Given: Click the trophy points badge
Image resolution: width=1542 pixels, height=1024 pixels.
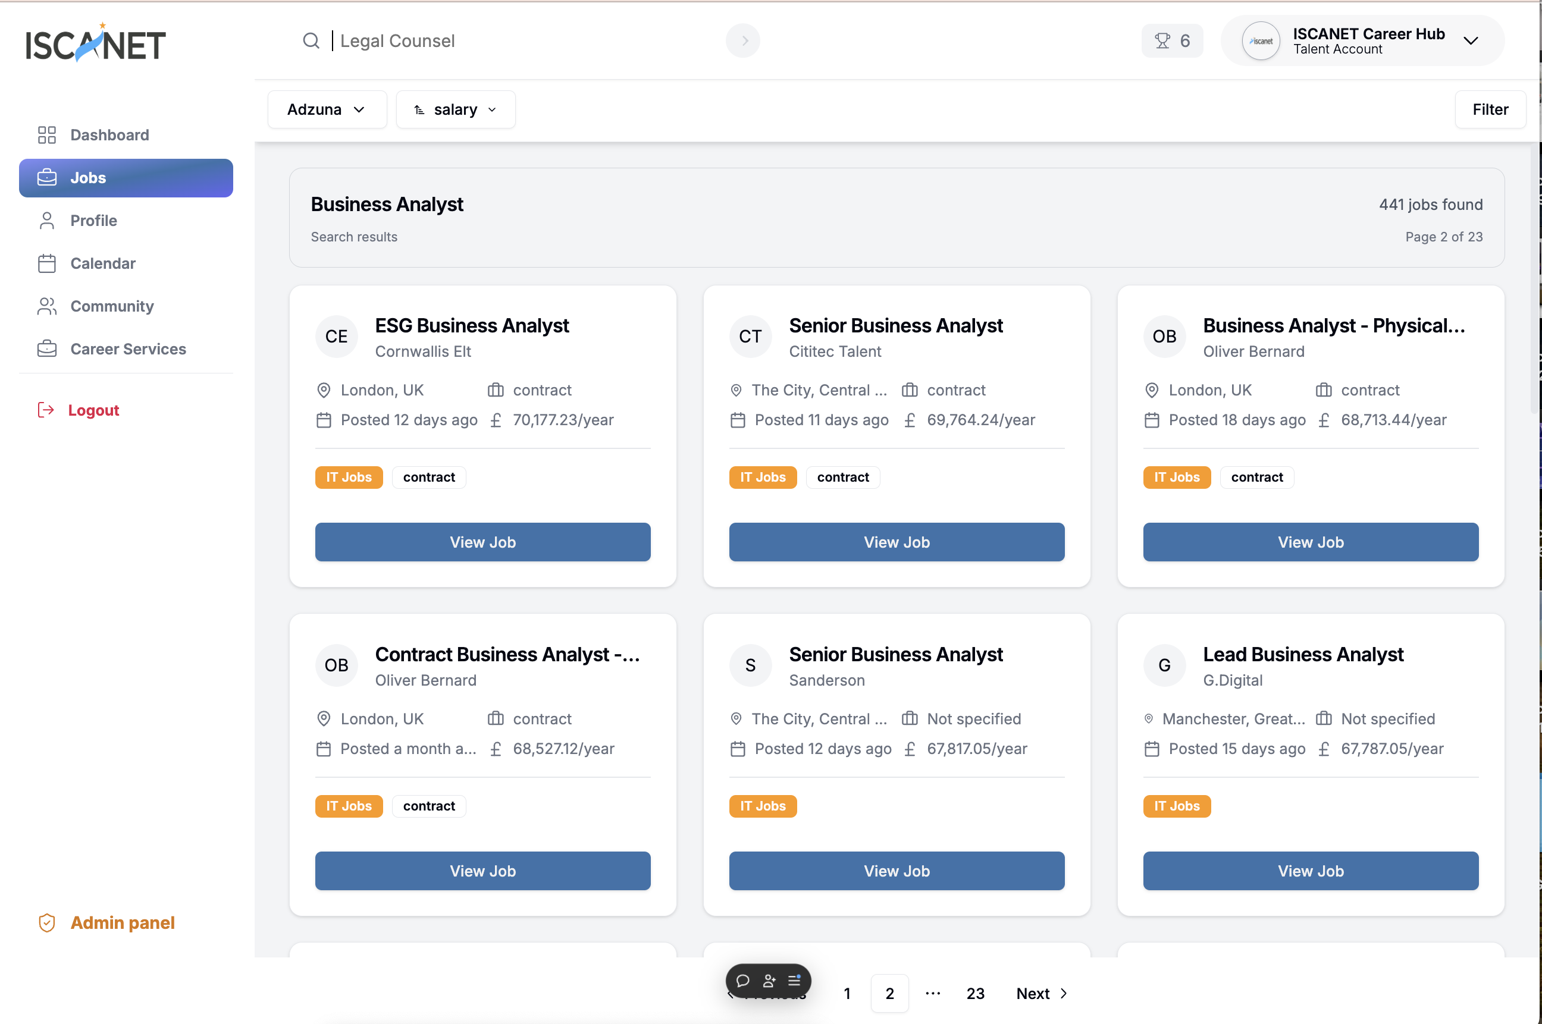Looking at the screenshot, I should coord(1171,40).
